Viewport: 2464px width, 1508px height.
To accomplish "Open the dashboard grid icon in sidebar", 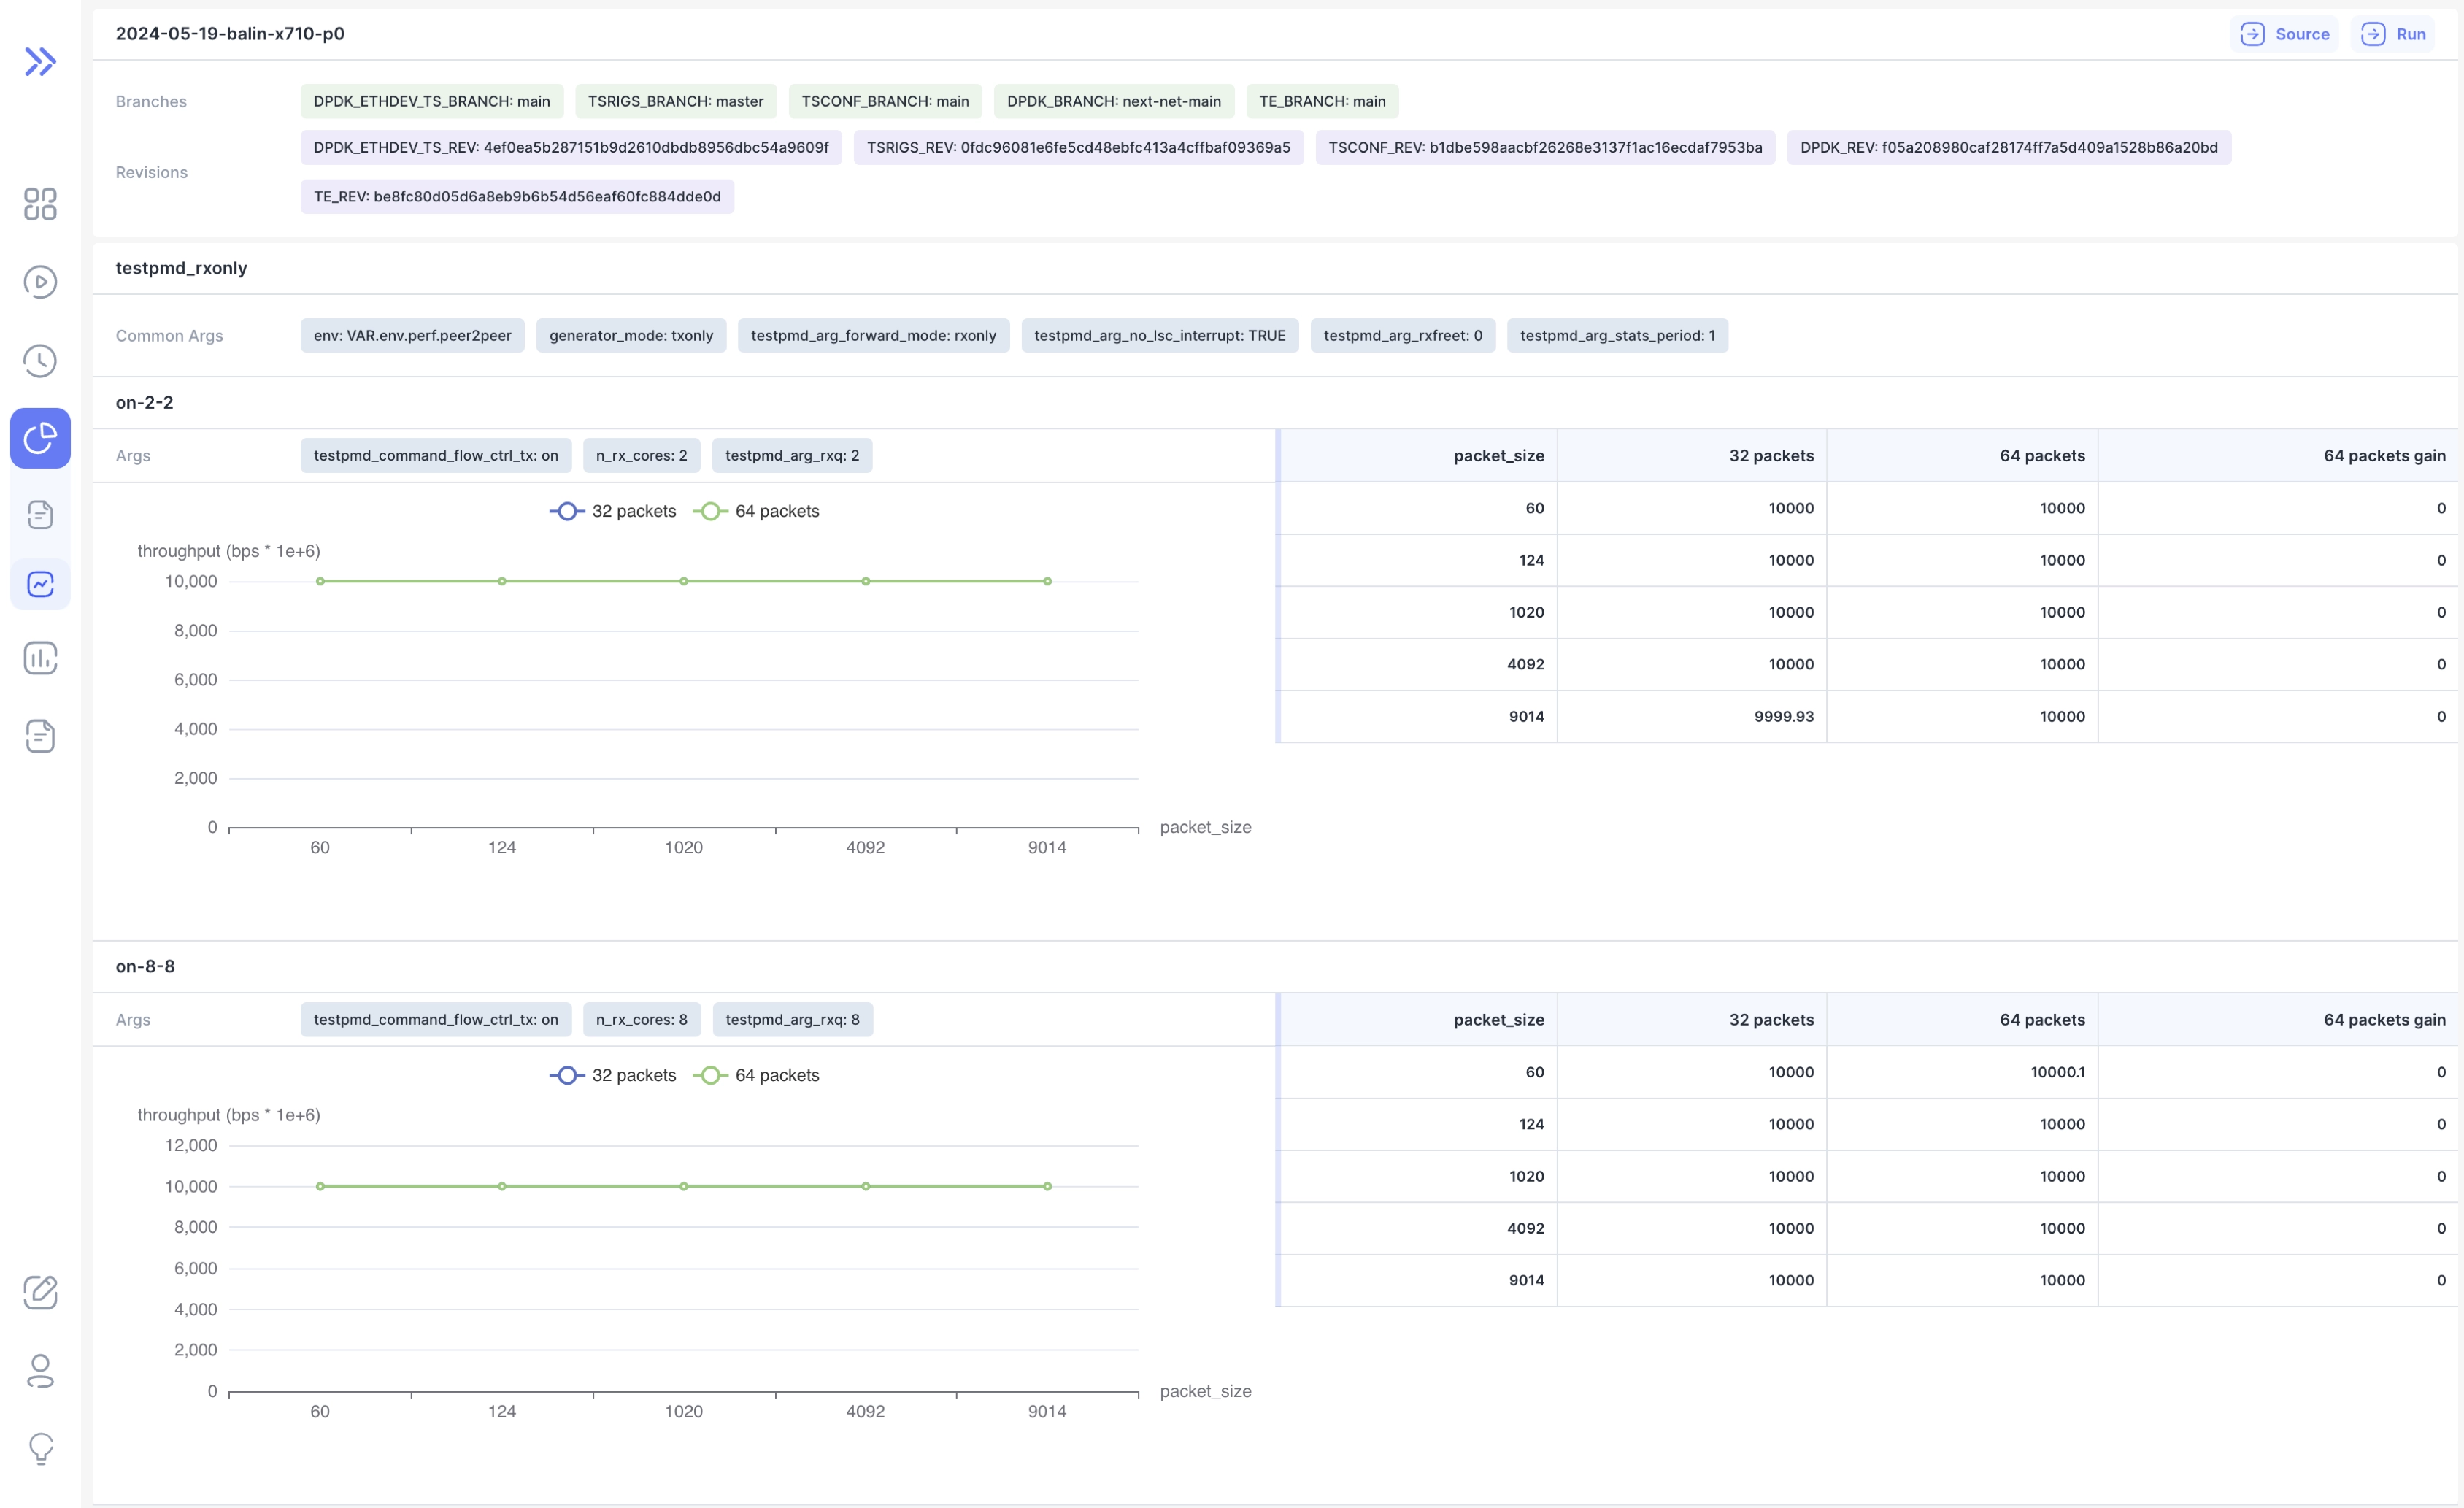I will pyautogui.click(x=40, y=204).
